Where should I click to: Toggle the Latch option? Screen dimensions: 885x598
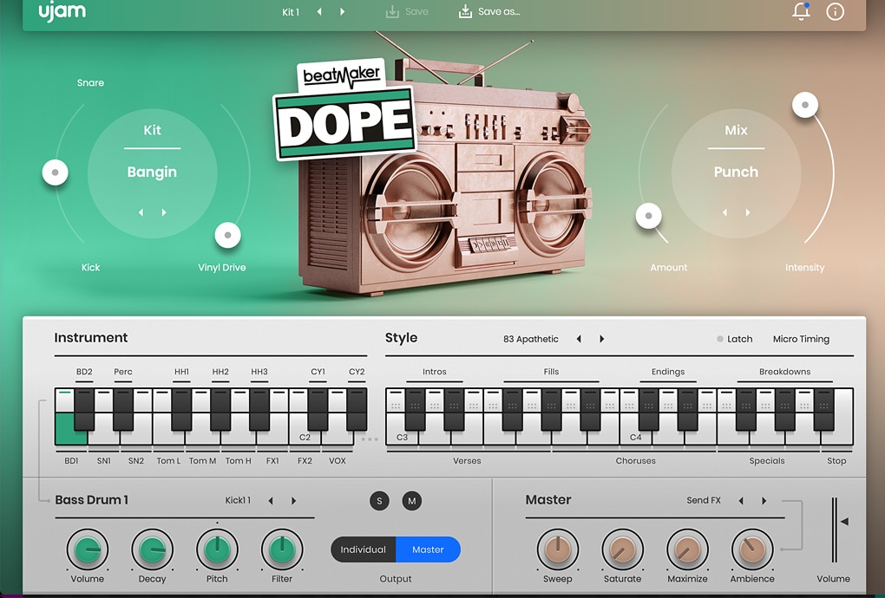tap(735, 339)
